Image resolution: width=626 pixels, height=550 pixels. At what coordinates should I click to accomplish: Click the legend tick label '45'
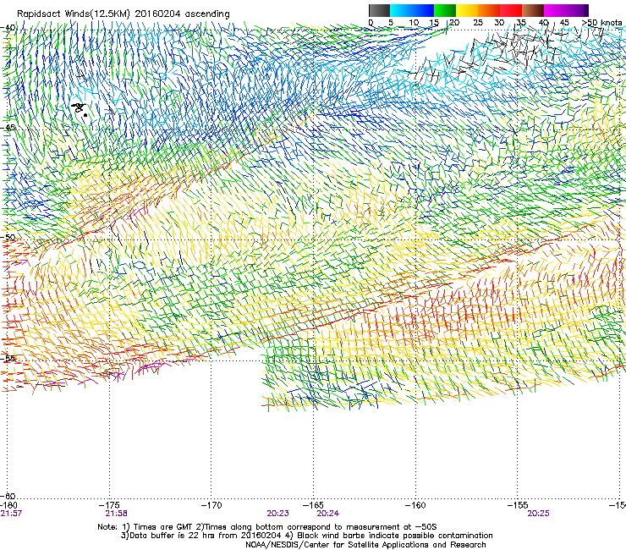(564, 23)
